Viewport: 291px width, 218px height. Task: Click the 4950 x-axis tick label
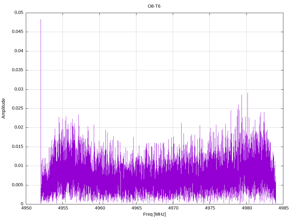(26, 208)
